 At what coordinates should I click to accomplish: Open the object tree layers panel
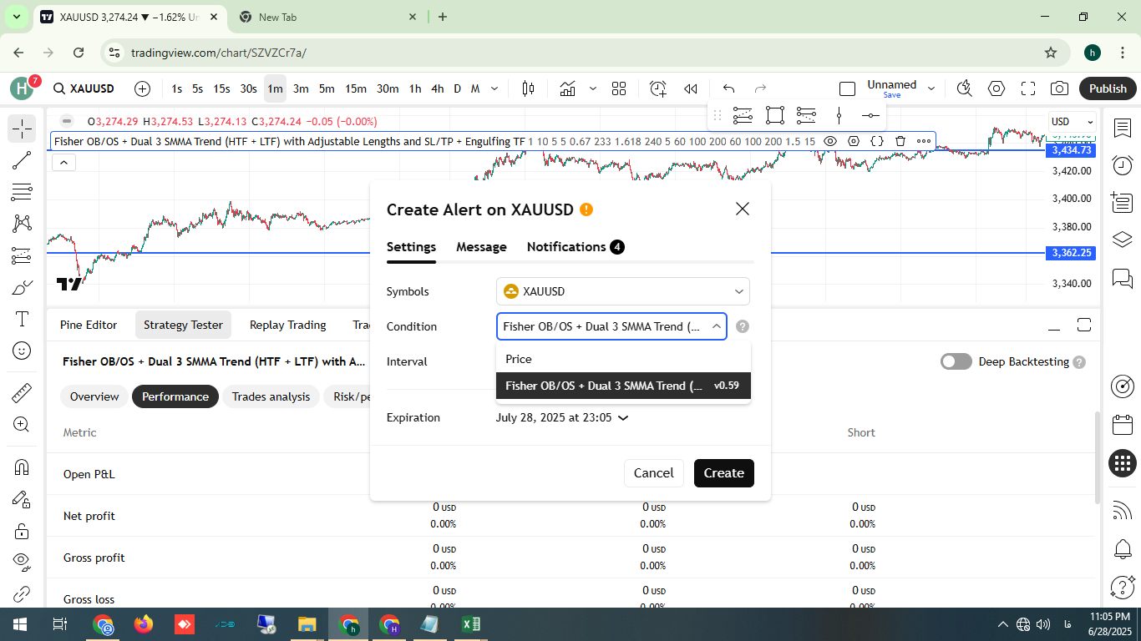pos(1123,240)
